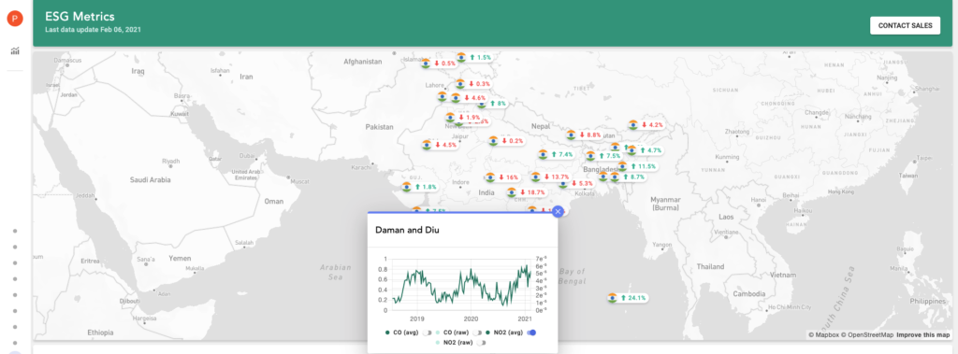Select the marker with 16% decrease
Screen dimensions: 958x354
click(x=502, y=177)
